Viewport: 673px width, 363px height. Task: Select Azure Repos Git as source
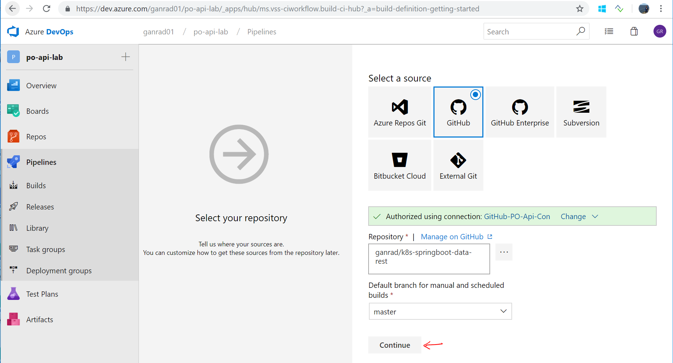tap(400, 112)
